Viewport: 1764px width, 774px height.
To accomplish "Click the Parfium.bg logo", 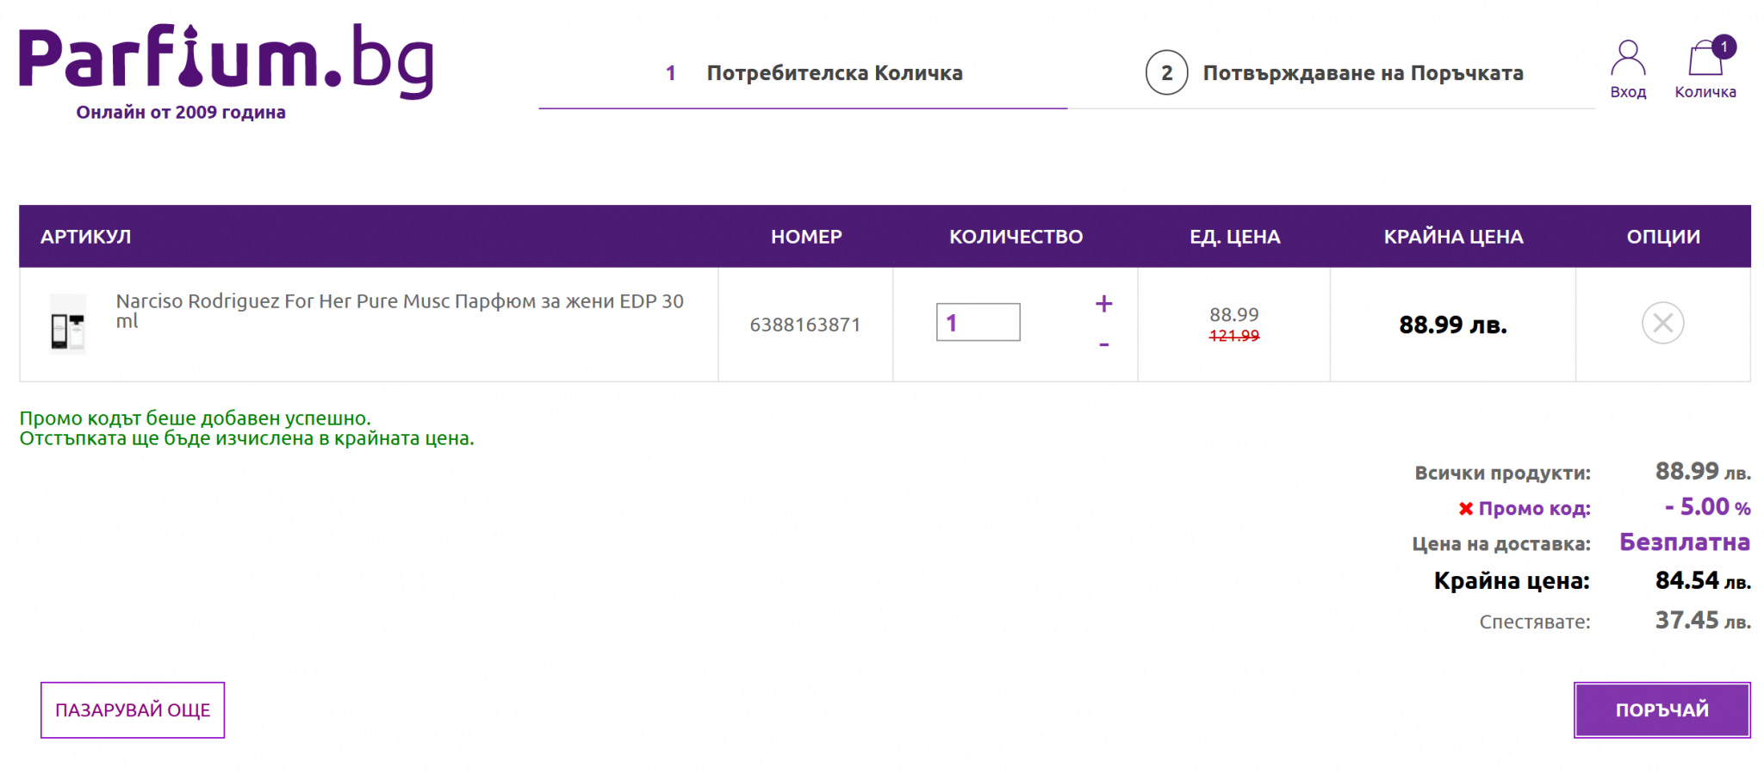I will tap(226, 62).
